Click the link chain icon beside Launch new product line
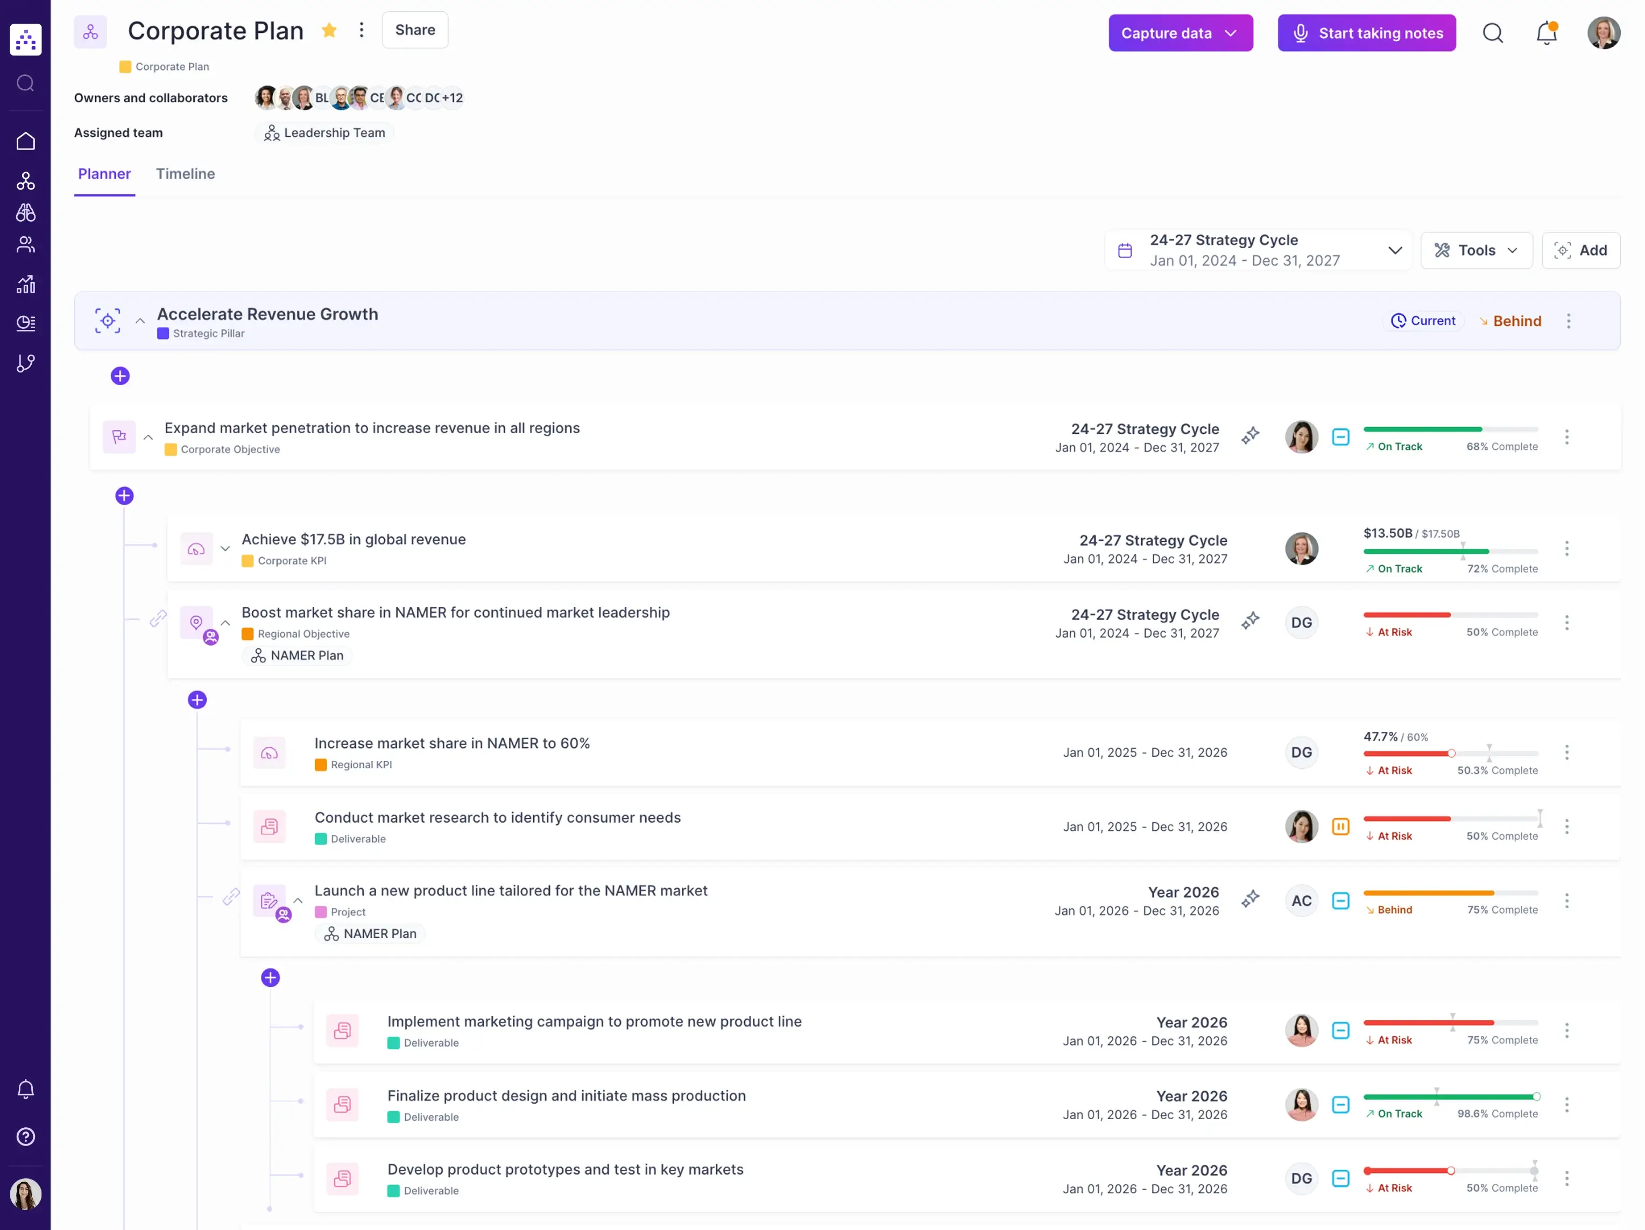1645x1230 pixels. point(231,896)
